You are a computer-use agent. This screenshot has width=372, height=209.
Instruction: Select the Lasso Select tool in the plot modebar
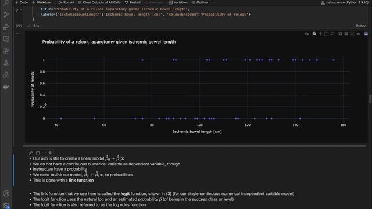(x=332, y=34)
